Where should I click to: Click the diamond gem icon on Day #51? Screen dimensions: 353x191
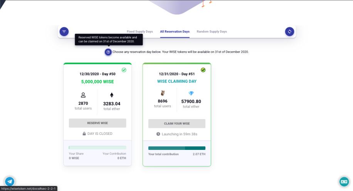[x=191, y=93]
